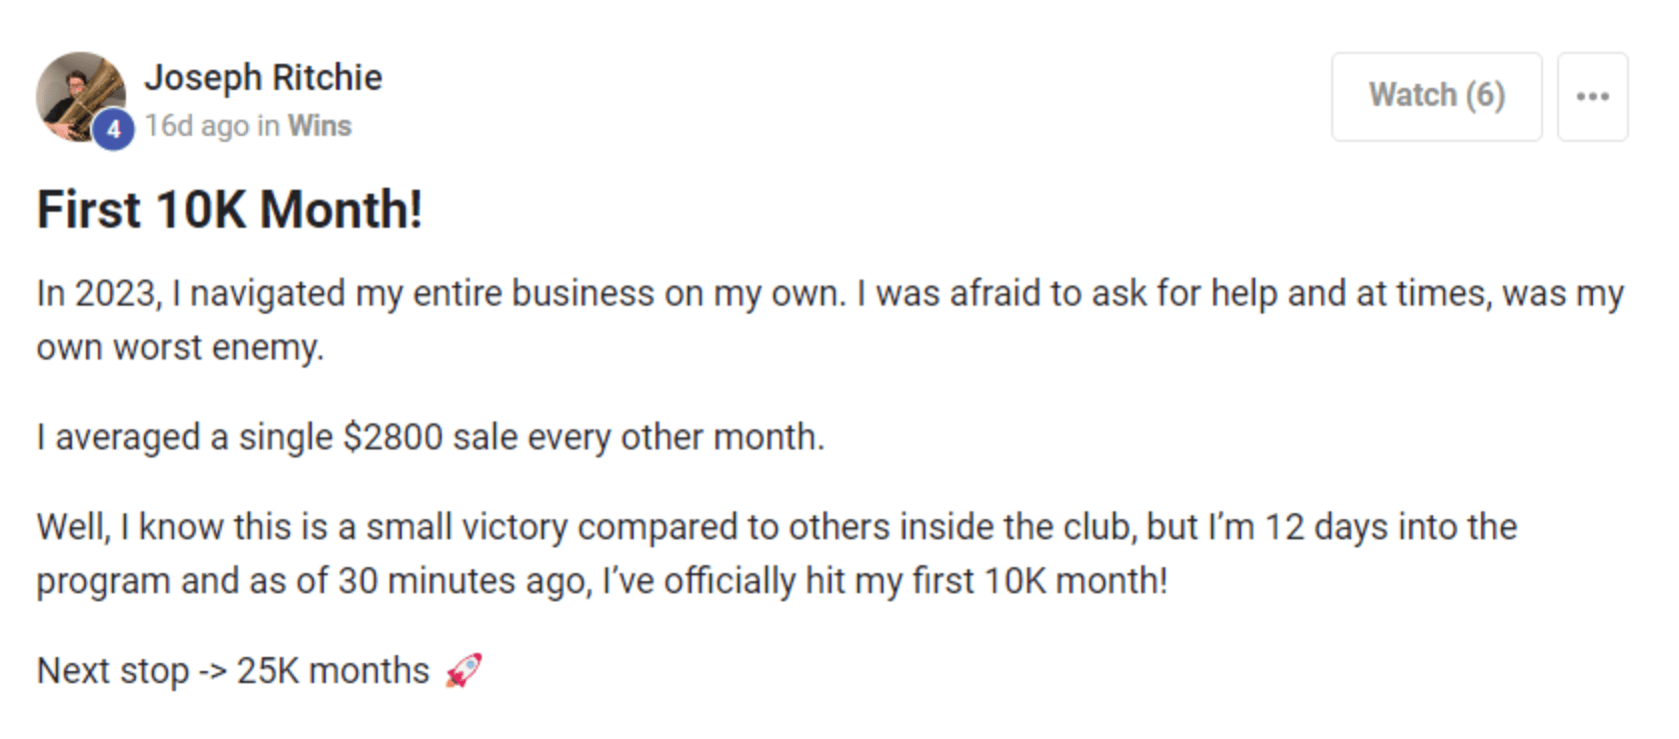
Task: Click the paragraph starting with In 2023
Action: point(831,320)
